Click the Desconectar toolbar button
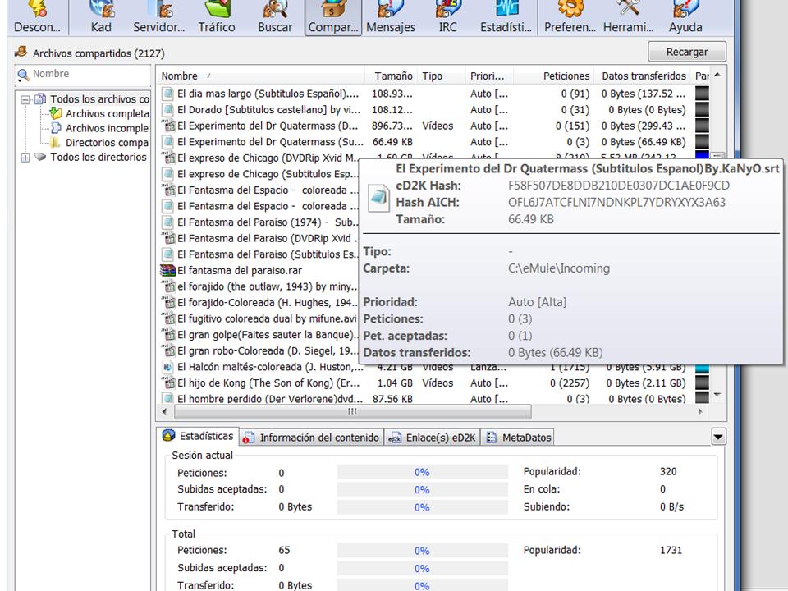This screenshot has width=788, height=591. point(38,17)
